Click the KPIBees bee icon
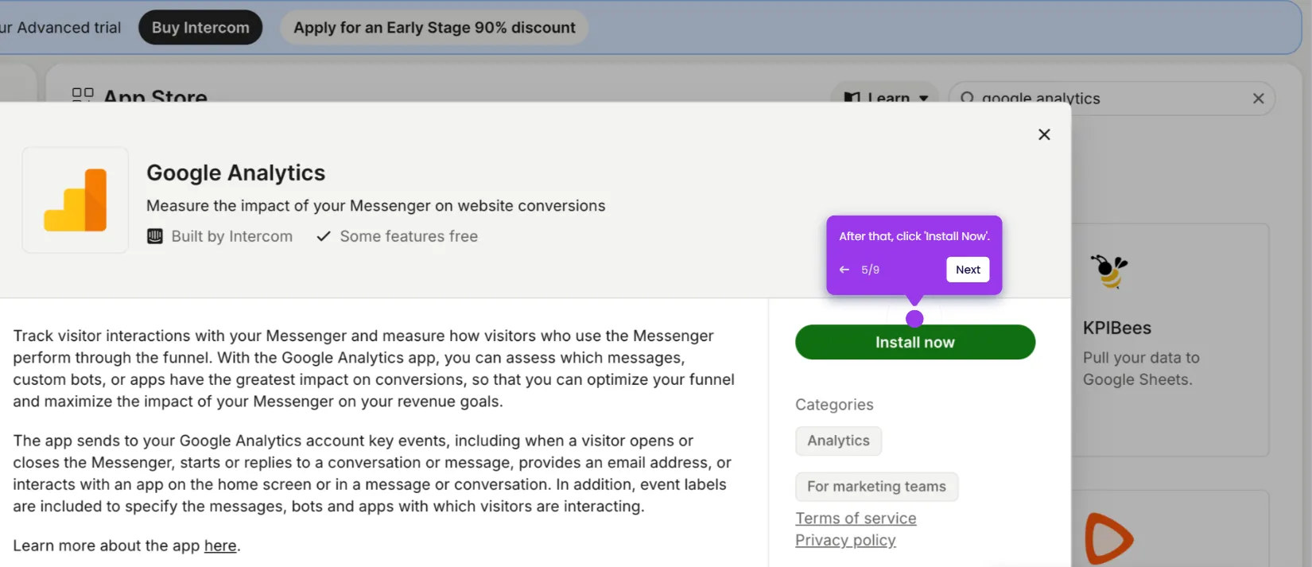Screen dimensions: 1312x567 [1109, 271]
